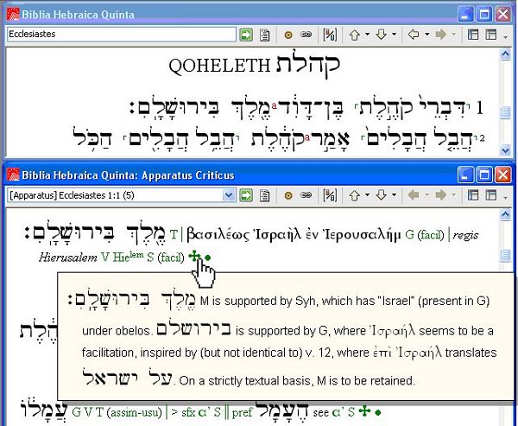Click the green cross after S (facil)
The width and height of the screenshot is (518, 426).
pos(194,257)
